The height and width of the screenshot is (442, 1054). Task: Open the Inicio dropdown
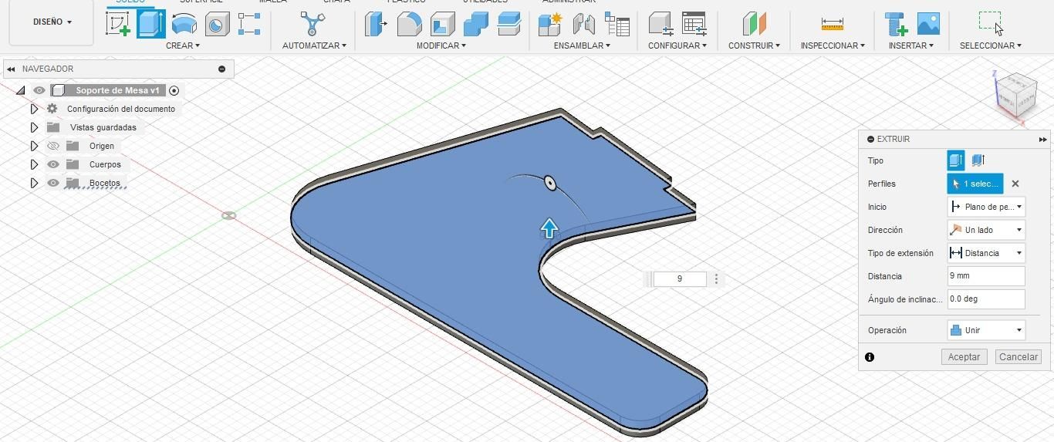click(x=986, y=207)
